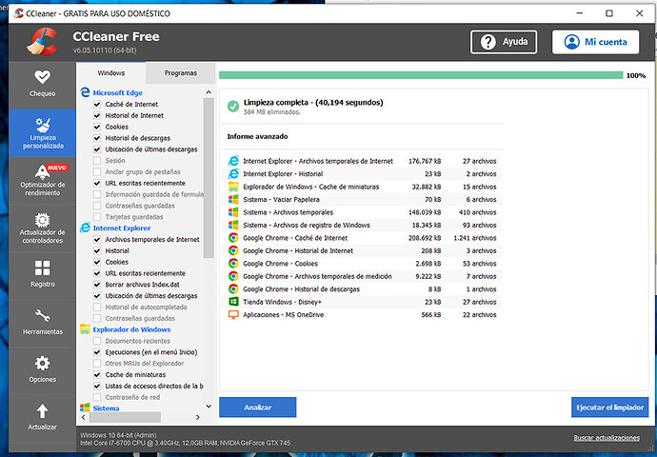Click the Internet Explorer group icon in list
The height and width of the screenshot is (457, 657).
(x=85, y=228)
